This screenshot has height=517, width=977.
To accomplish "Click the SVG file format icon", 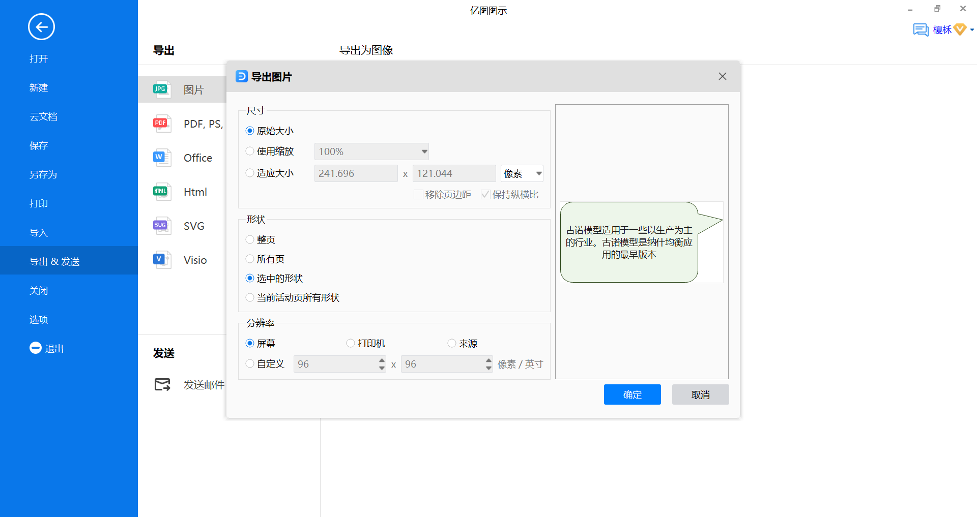I will click(x=162, y=226).
